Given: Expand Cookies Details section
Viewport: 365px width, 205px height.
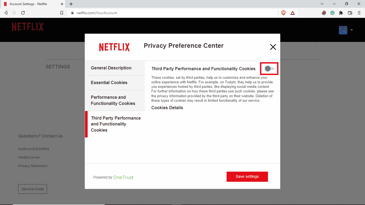Looking at the screenshot, I should (x=167, y=108).
